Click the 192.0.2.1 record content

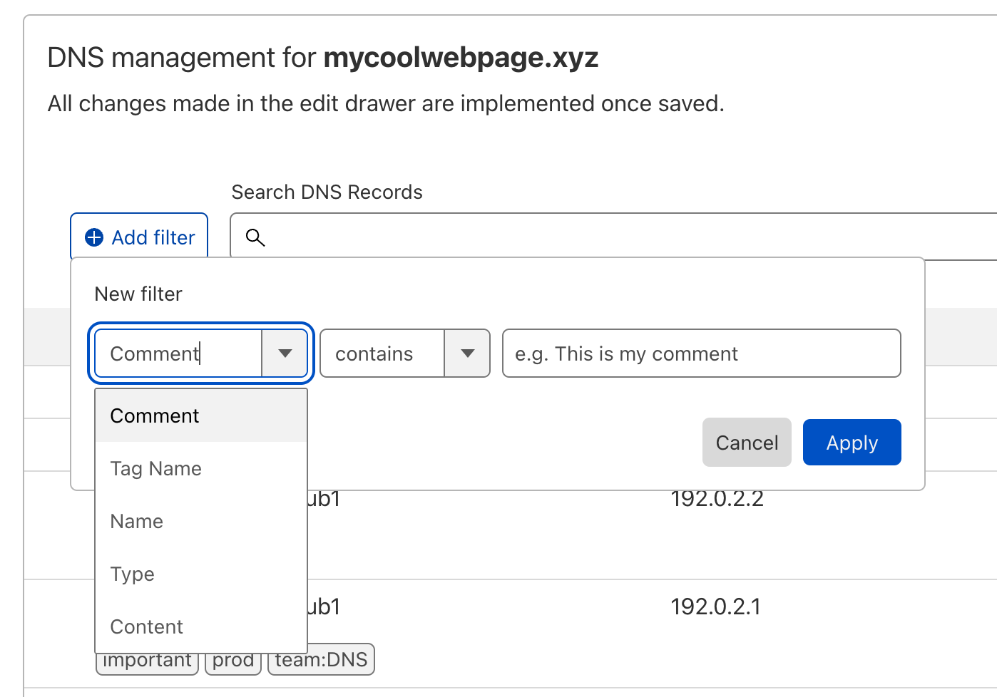click(x=716, y=606)
